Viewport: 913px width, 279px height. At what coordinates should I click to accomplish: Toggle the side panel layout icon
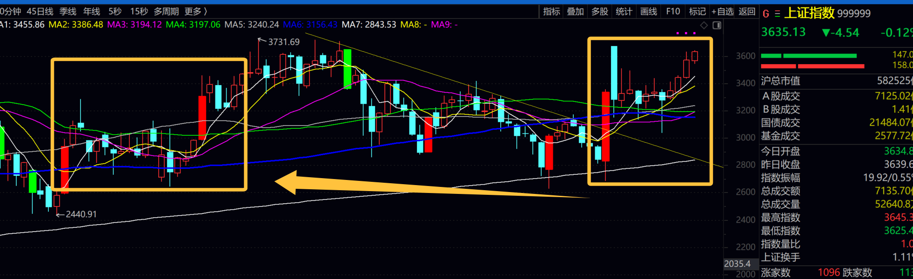point(717,25)
